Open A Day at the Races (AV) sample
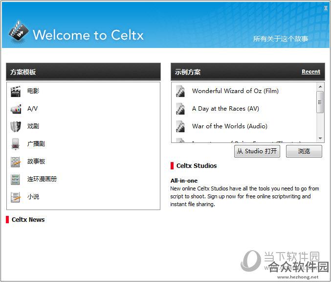This screenshot has width=331, height=282. click(x=225, y=109)
